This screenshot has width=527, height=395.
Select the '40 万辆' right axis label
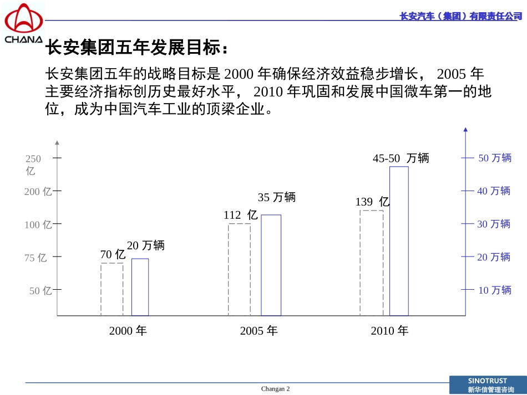(x=494, y=191)
